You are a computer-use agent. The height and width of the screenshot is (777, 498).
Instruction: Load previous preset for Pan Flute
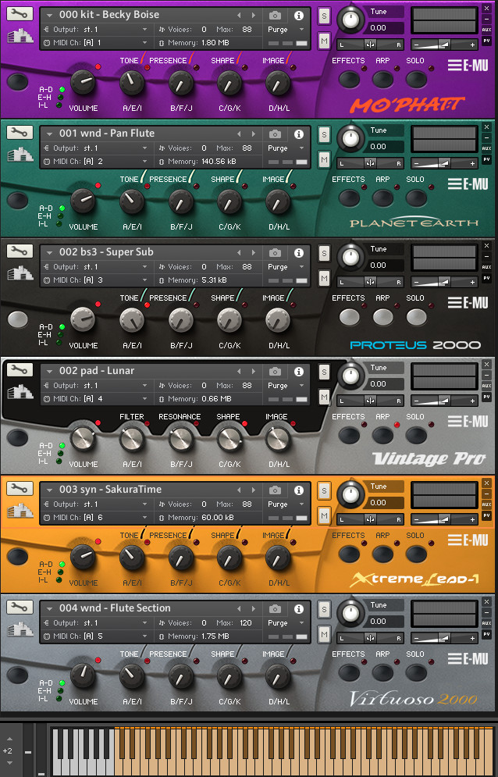point(239,134)
